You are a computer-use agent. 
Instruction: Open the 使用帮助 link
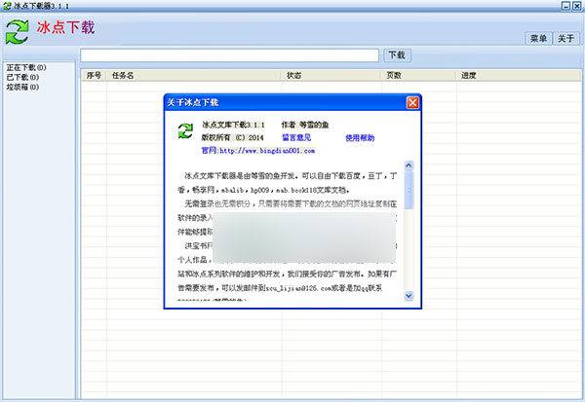[x=359, y=138]
